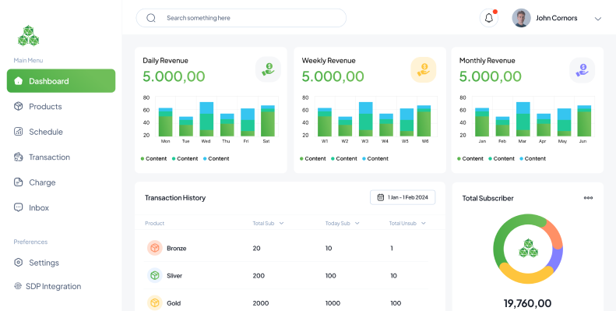The image size is (616, 311).
Task: Expand the Today Sub column chevron
Action: 357,224
